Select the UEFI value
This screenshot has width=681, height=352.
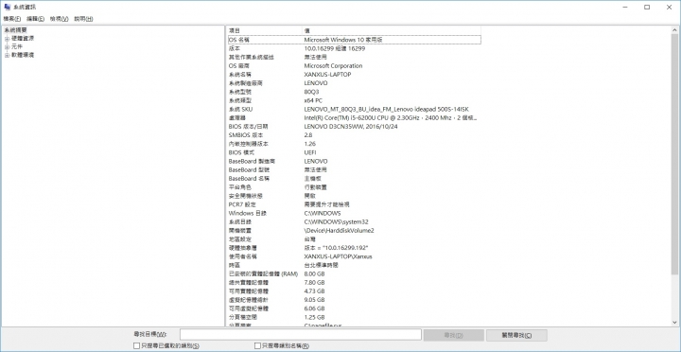click(310, 152)
